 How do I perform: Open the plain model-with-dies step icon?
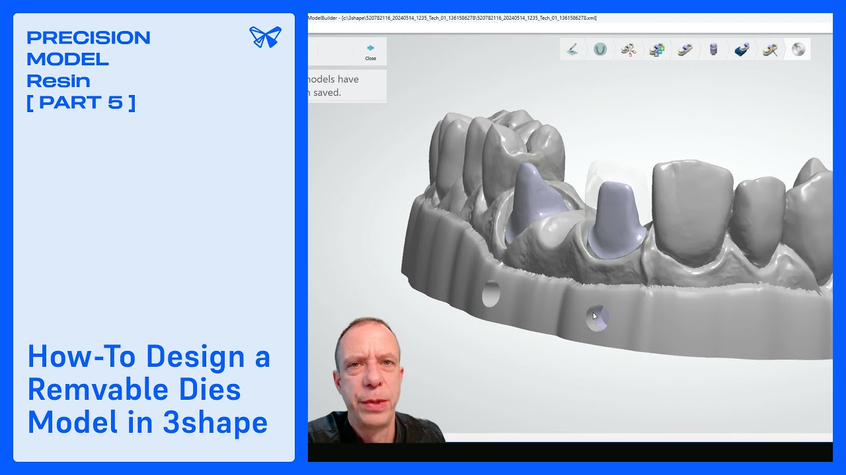point(685,49)
